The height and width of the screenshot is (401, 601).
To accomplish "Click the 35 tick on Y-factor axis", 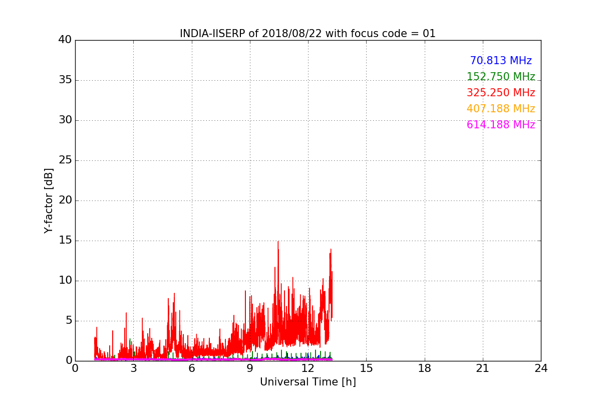I will point(65,80).
